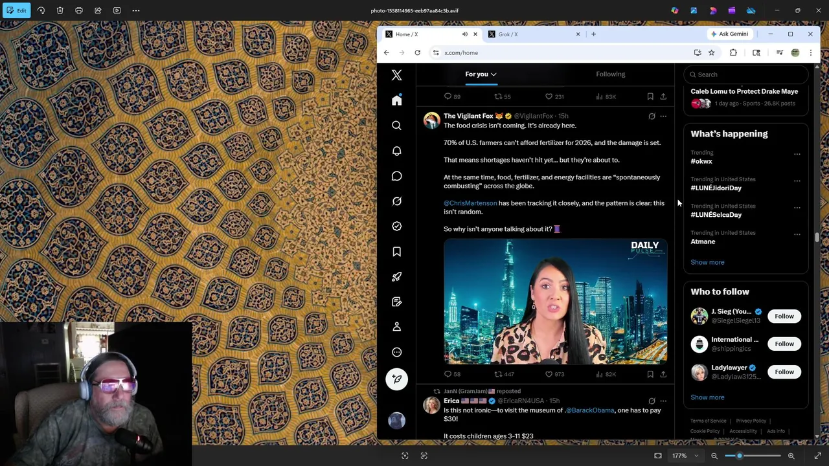The height and width of the screenshot is (466, 829).
Task: Click the Photos zoom slider
Action: [751, 456]
